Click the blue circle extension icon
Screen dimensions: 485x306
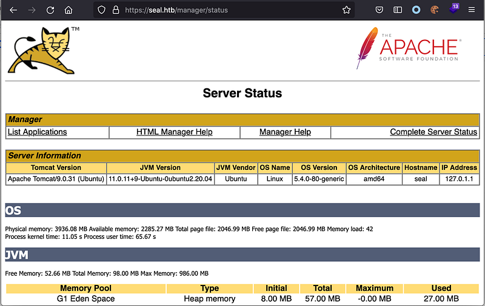click(x=416, y=10)
